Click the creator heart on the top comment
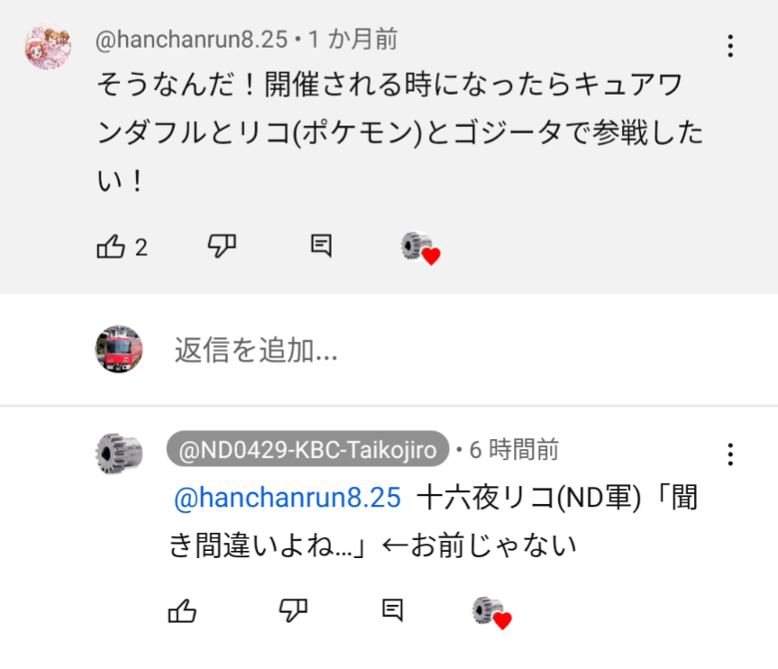 (x=420, y=247)
